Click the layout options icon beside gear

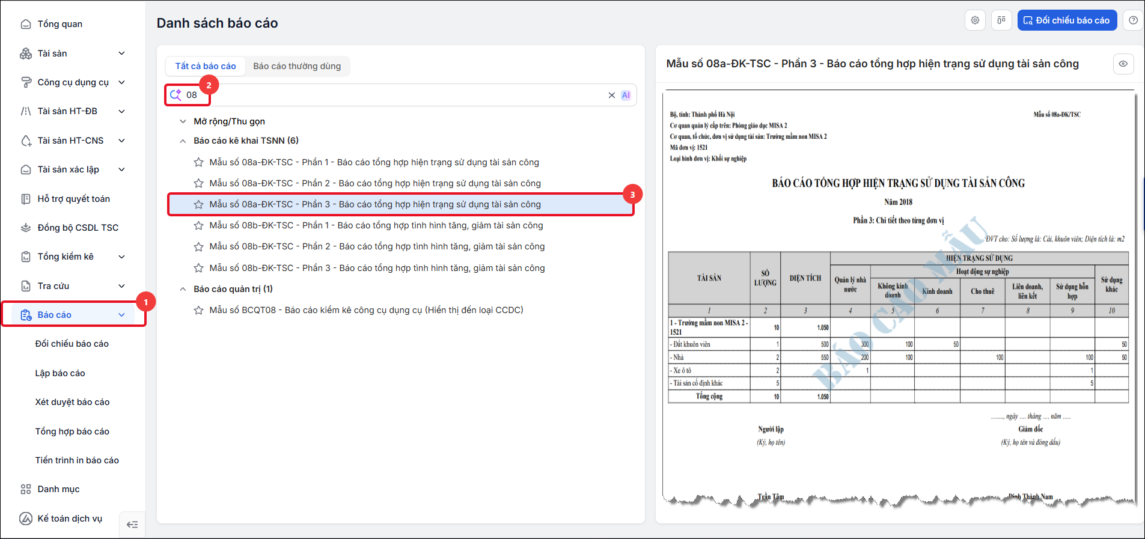1001,20
